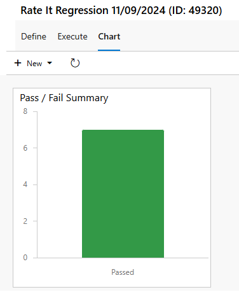Click the y-axis value 0
The width and height of the screenshot is (239, 292).
pyautogui.click(x=25, y=258)
